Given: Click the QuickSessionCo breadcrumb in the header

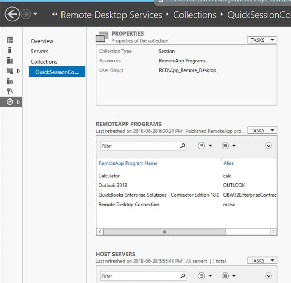Looking at the screenshot, I should [x=259, y=15].
